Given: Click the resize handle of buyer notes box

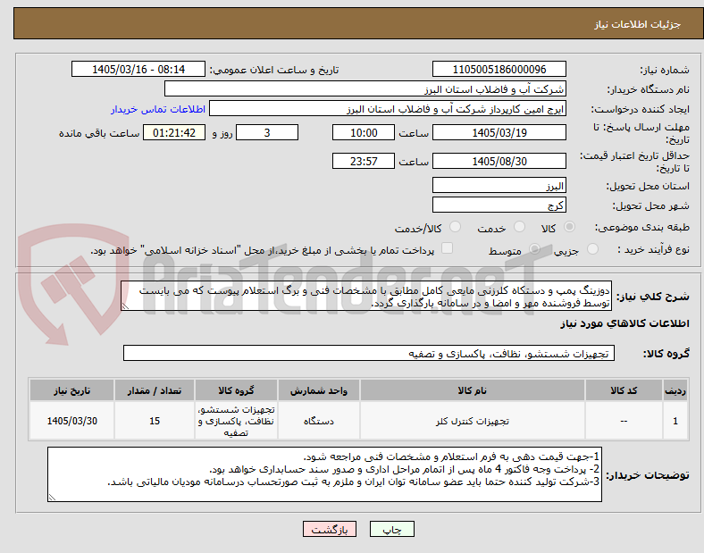Looking at the screenshot, I should 52,498.
